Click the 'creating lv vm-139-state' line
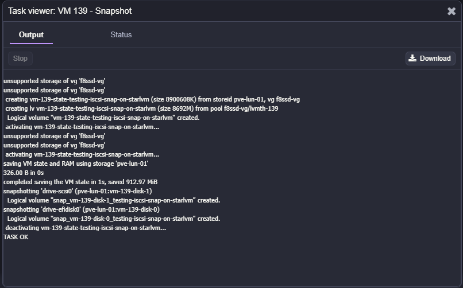 tap(142, 108)
